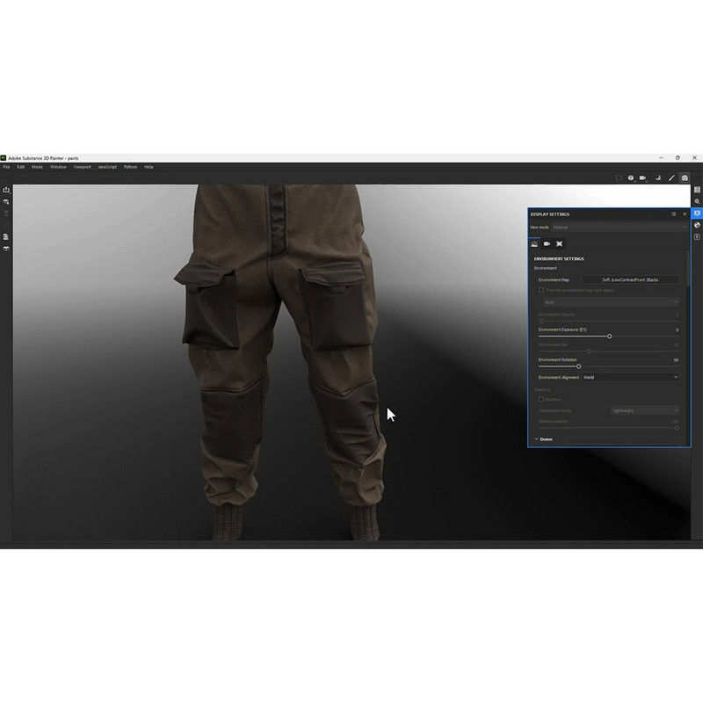Open the Texture Set List dock icon
Viewport: 703px width, 703px height.
coord(697,190)
